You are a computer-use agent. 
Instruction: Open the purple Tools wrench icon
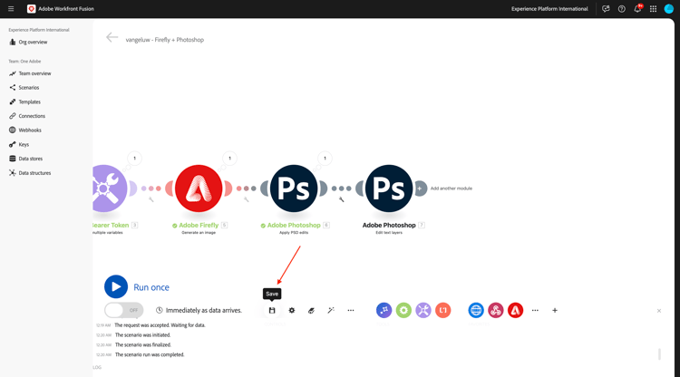423,310
